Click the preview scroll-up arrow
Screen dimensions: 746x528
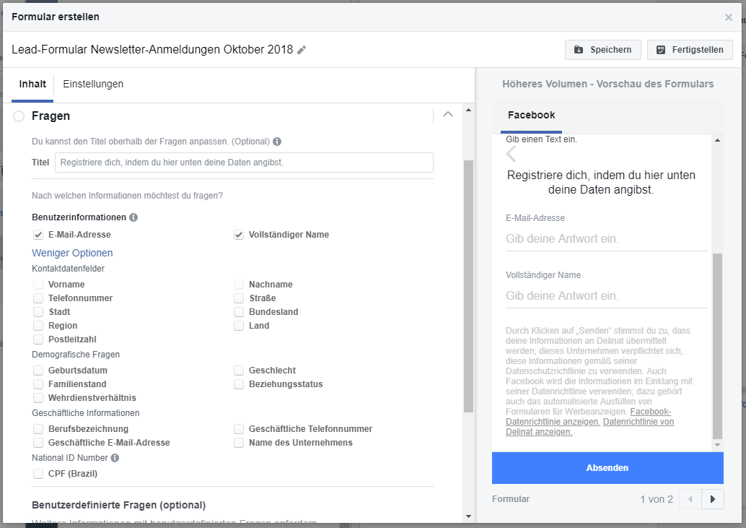coord(717,140)
